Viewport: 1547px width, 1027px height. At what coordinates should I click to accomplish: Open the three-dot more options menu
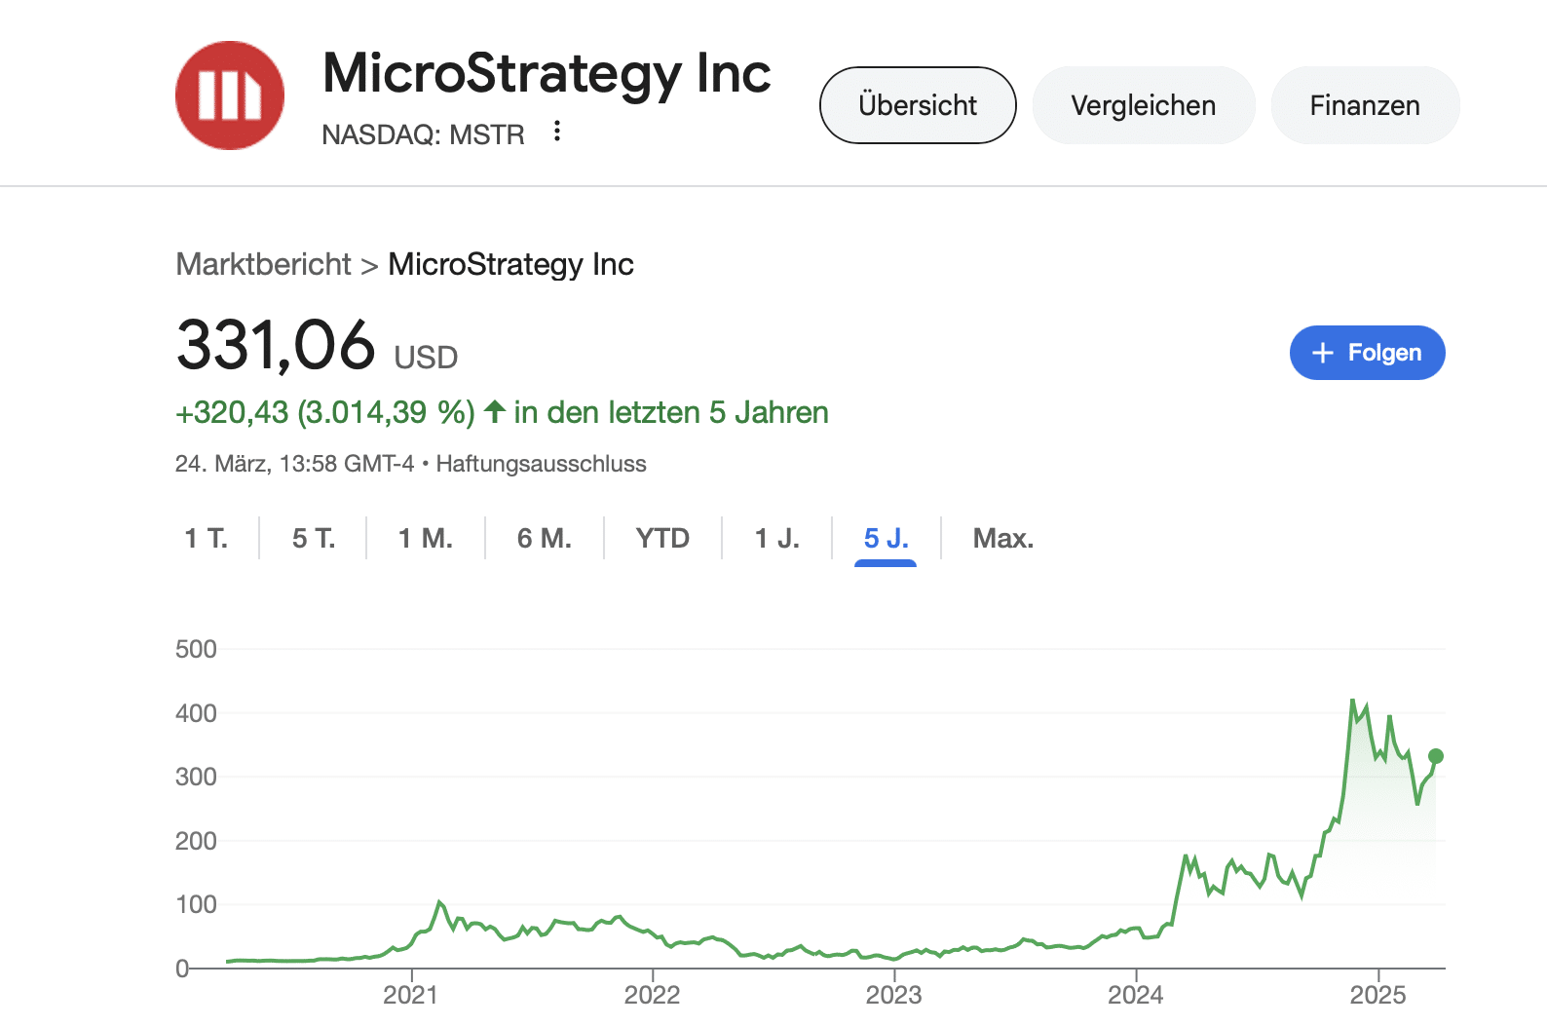pos(557,132)
